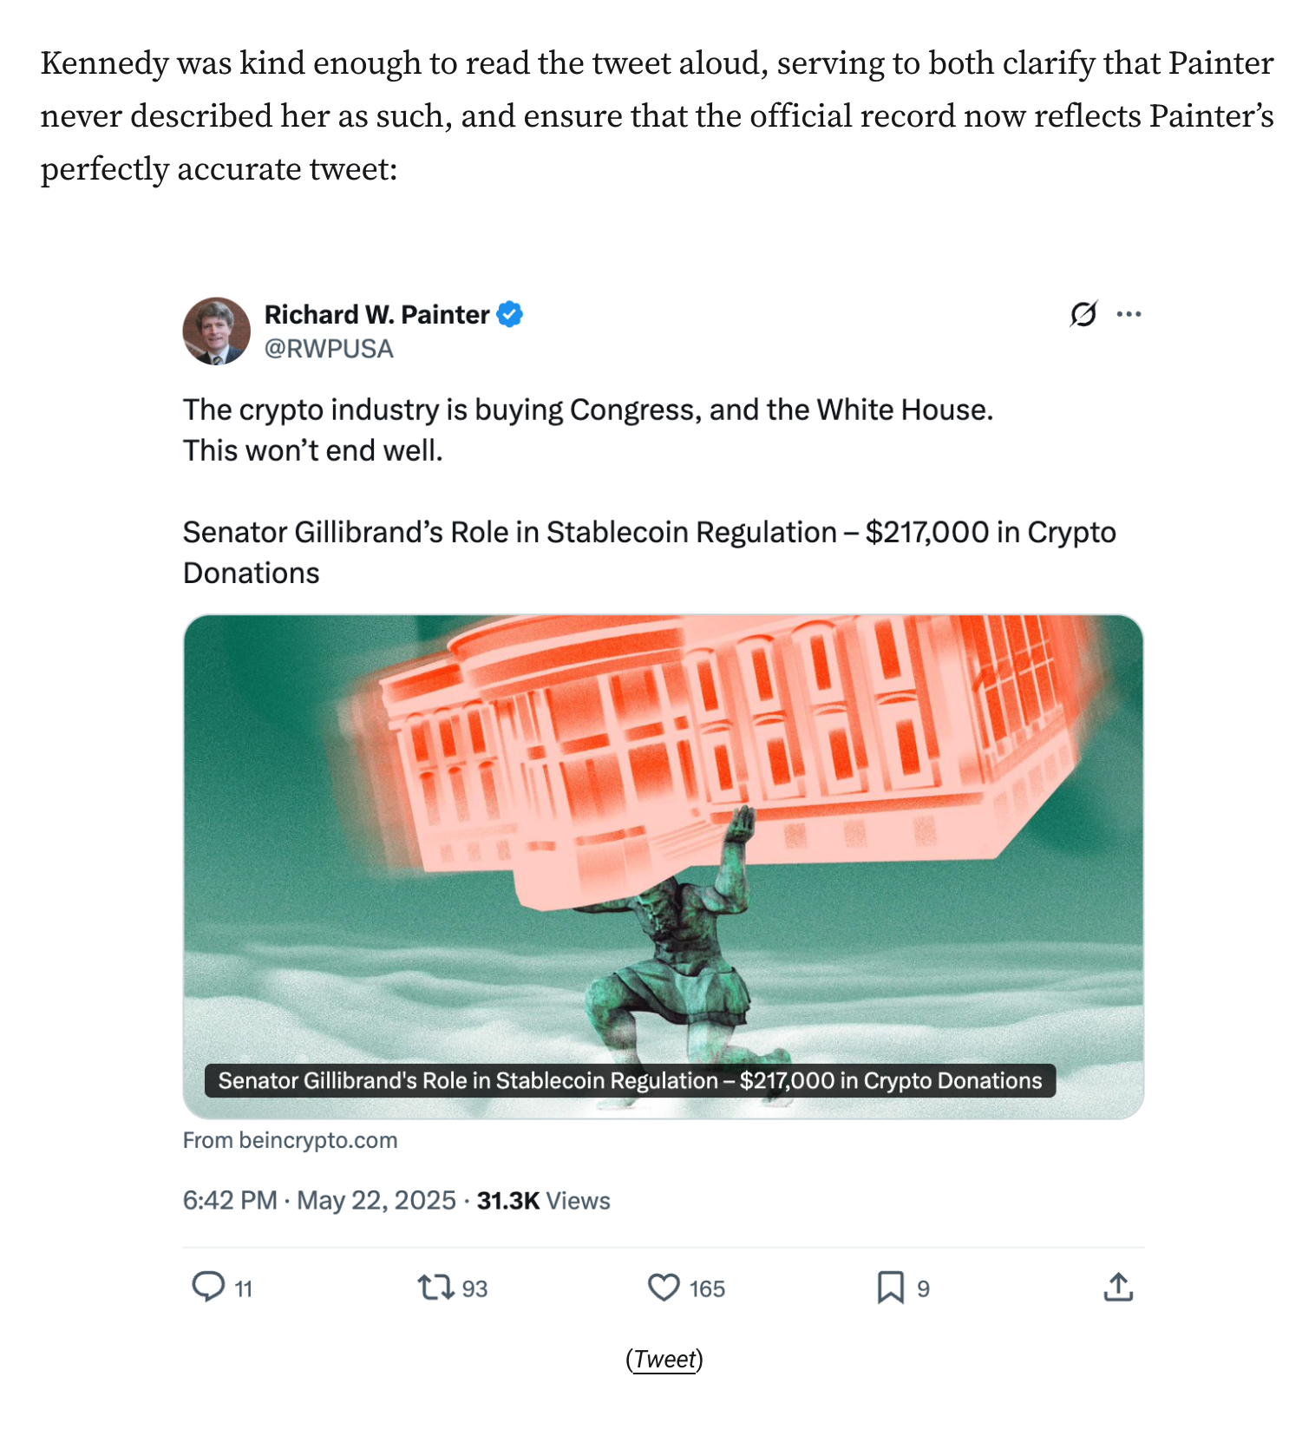This screenshot has width=1289, height=1449.
Task: Click the 31.3K Views count
Action: pyautogui.click(x=544, y=1201)
